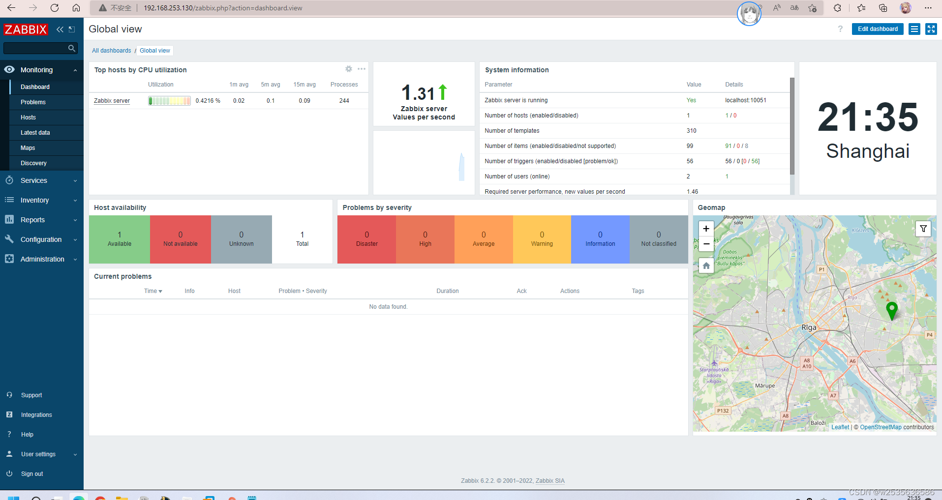Click the System information scrollbar

click(792, 126)
